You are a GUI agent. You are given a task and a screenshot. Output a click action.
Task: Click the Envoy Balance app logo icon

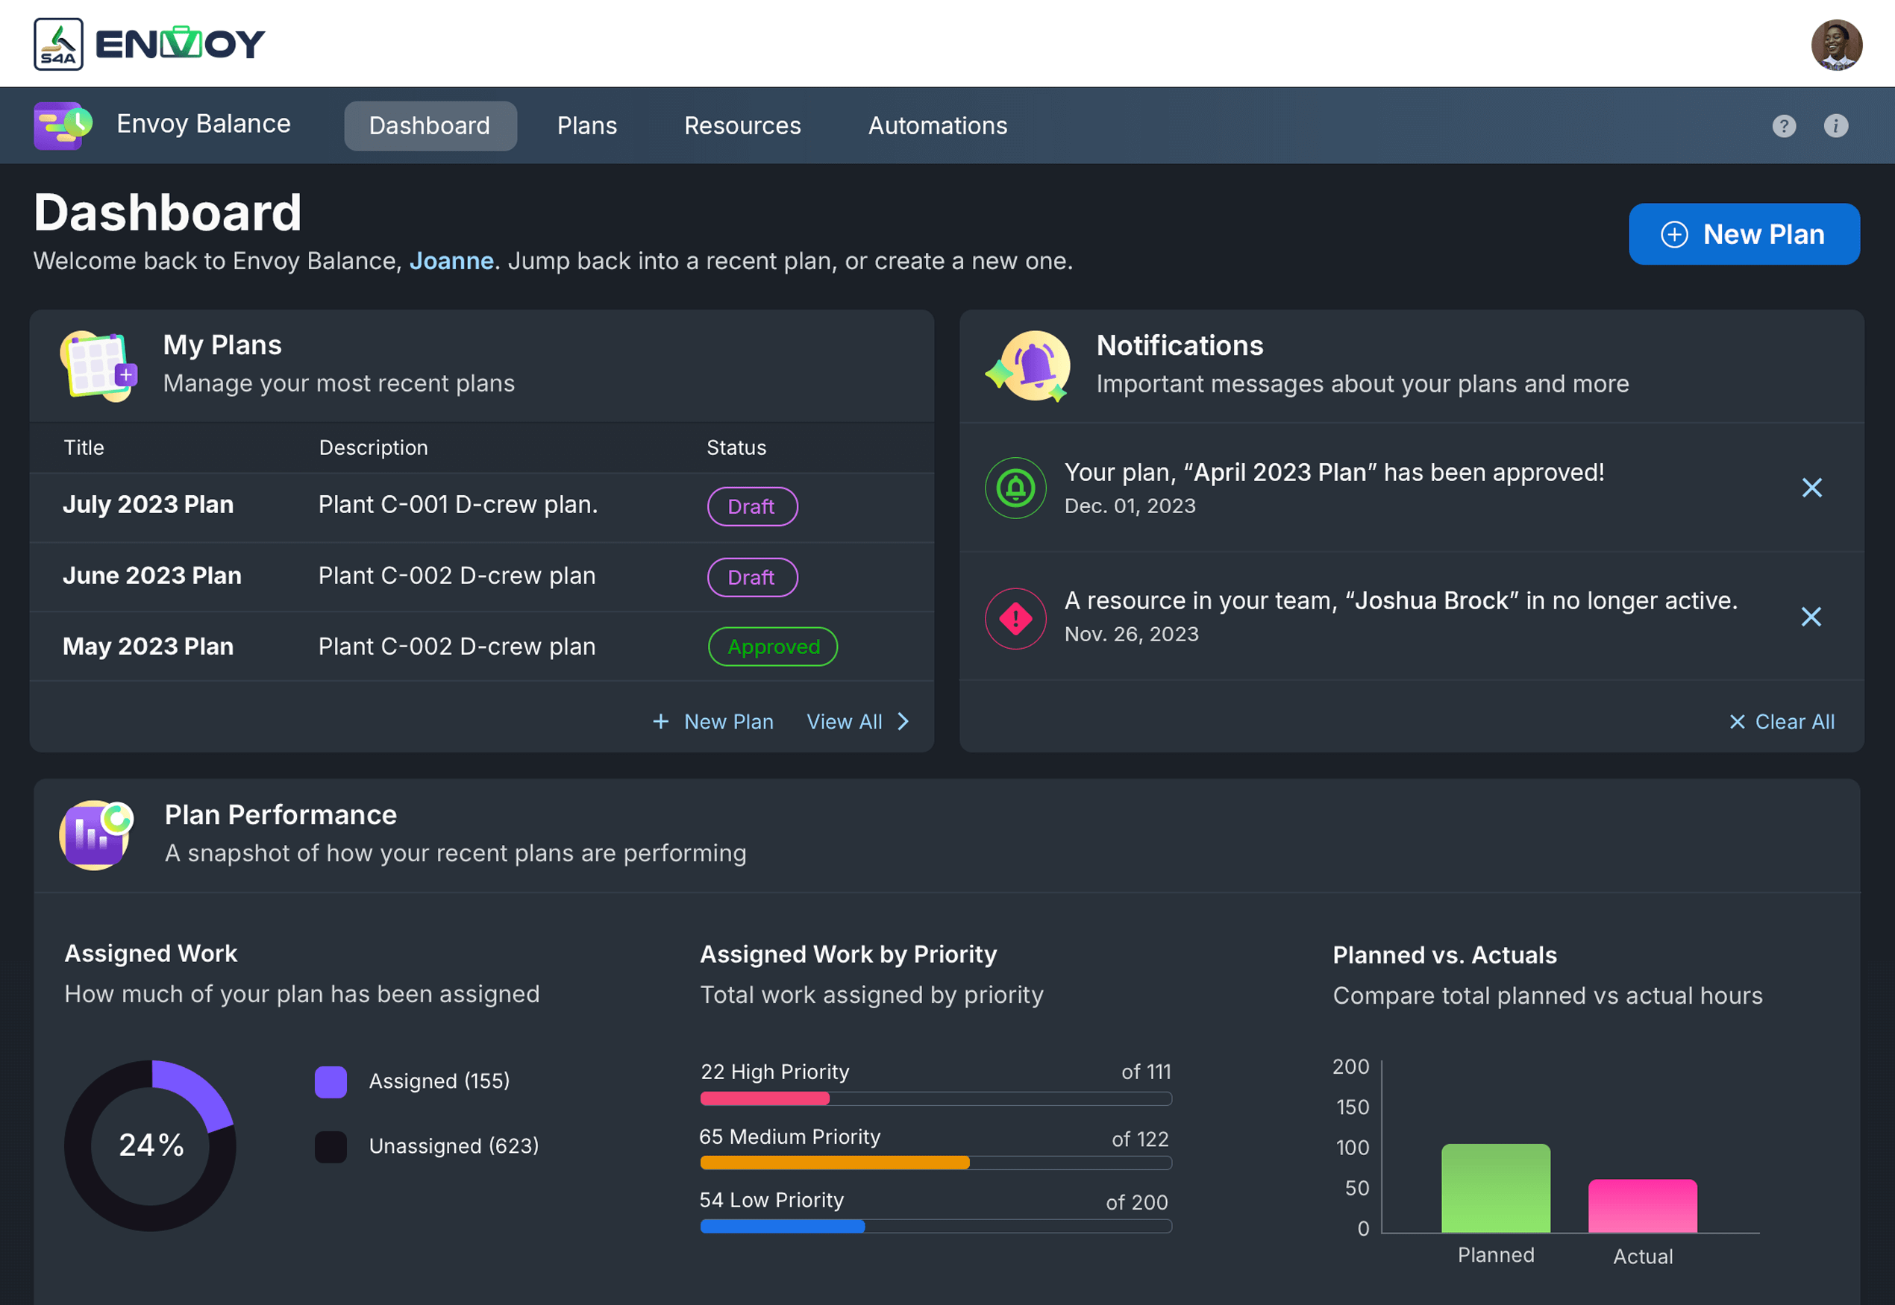point(63,125)
